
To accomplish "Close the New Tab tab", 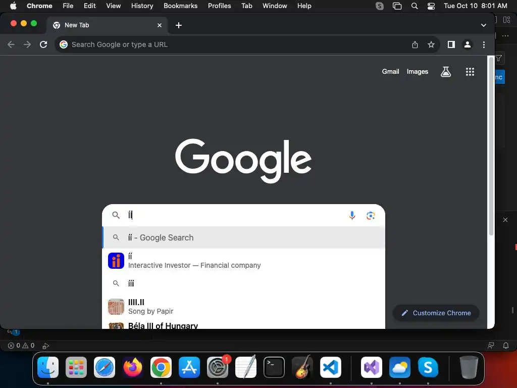I will 160,25.
